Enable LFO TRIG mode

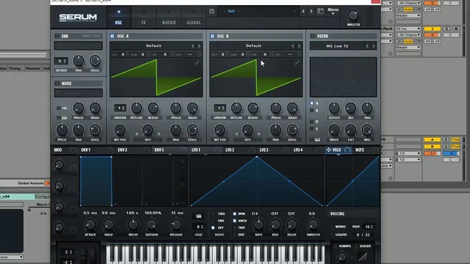pyautogui.click(x=213, y=214)
